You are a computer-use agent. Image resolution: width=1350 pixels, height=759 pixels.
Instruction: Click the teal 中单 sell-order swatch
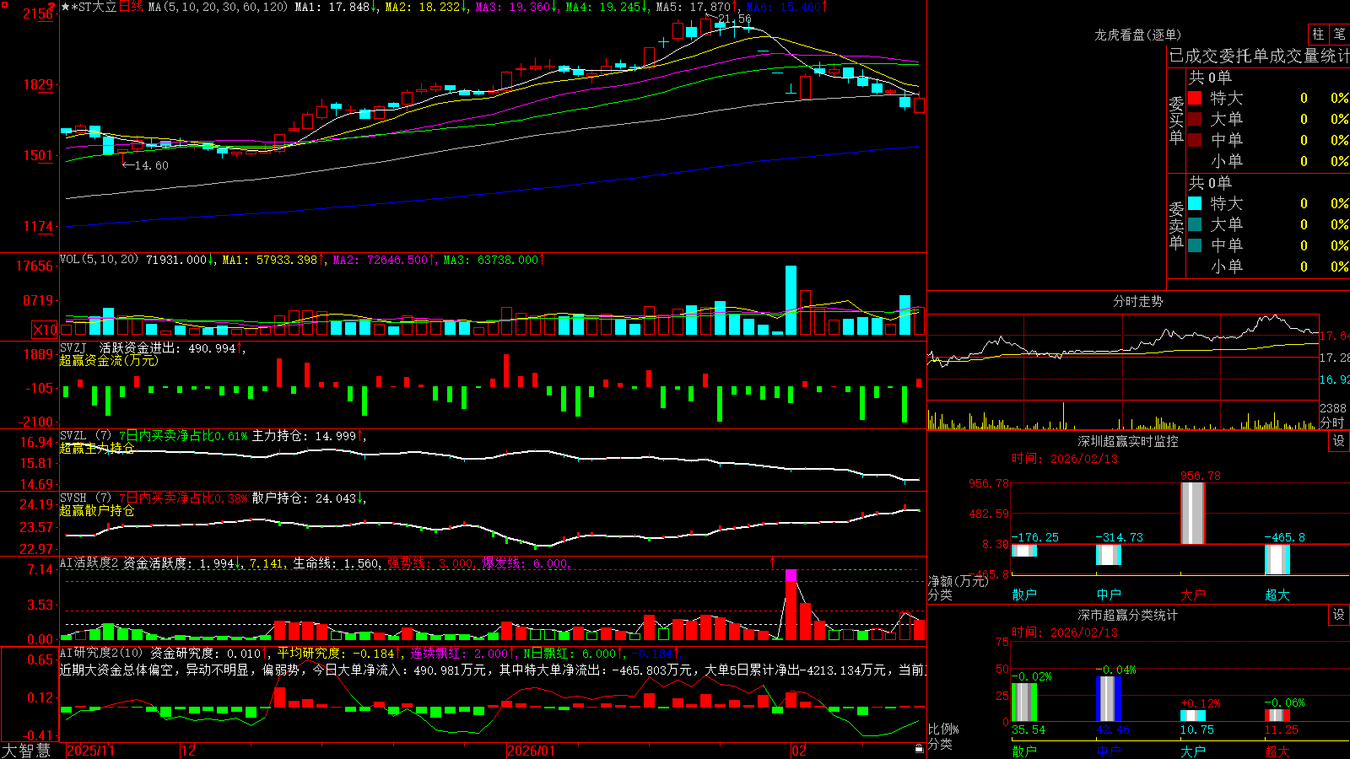click(x=1195, y=245)
